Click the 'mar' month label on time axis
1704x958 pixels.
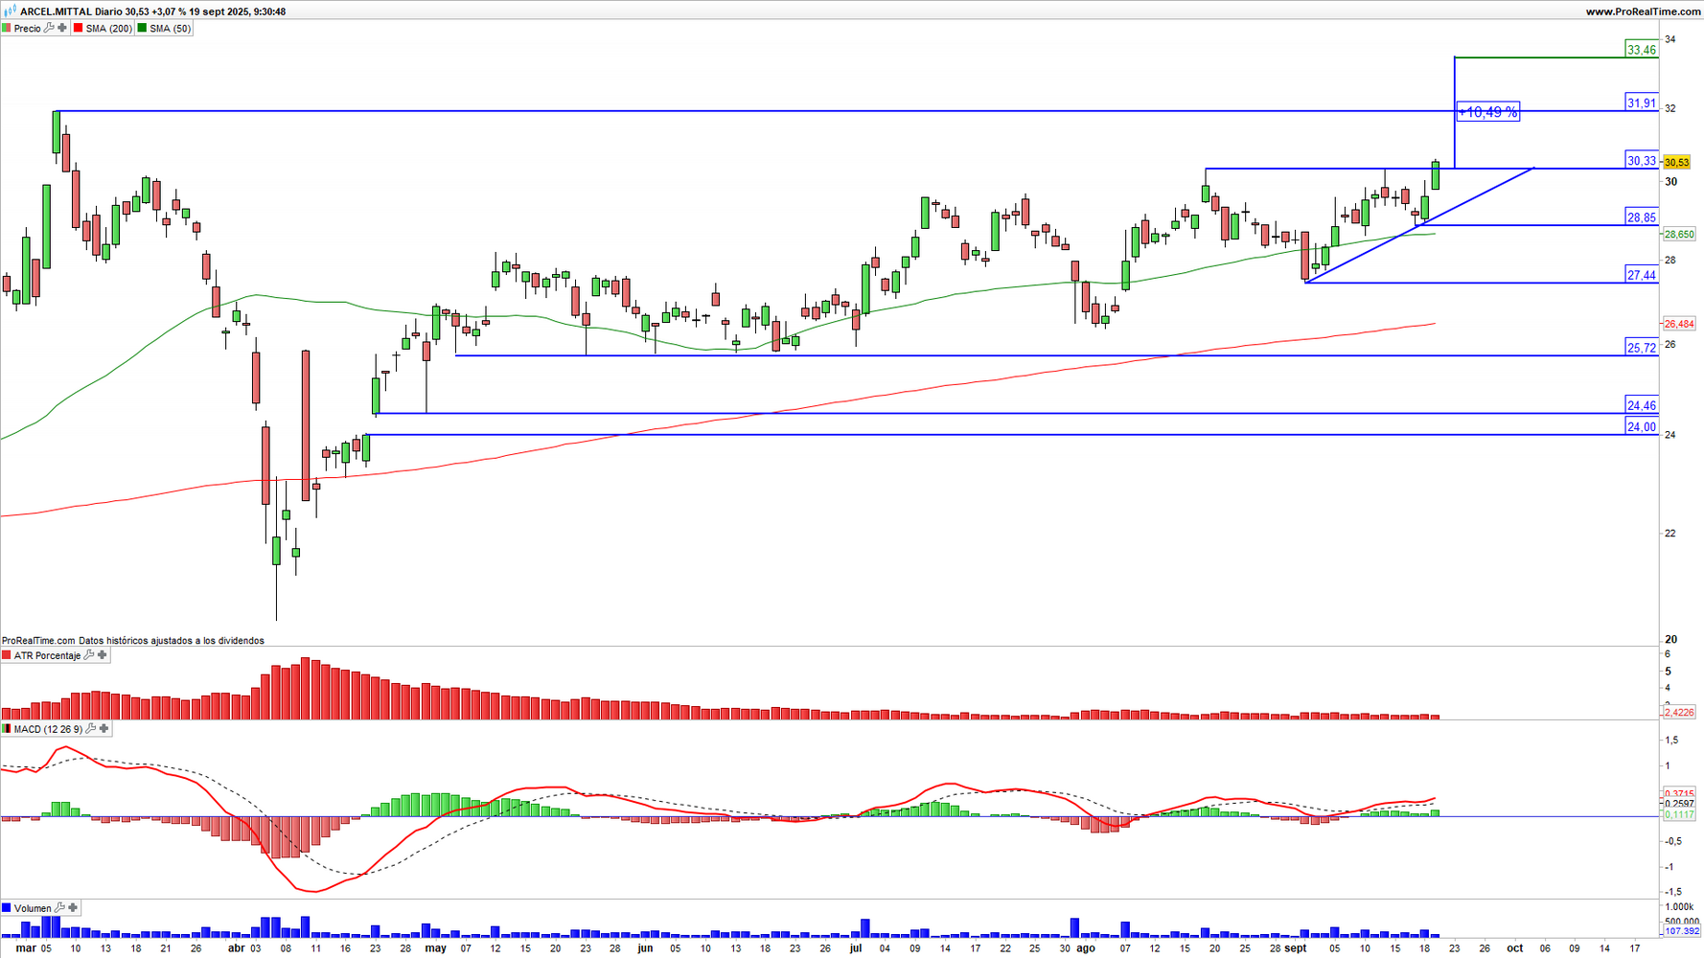coord(26,948)
